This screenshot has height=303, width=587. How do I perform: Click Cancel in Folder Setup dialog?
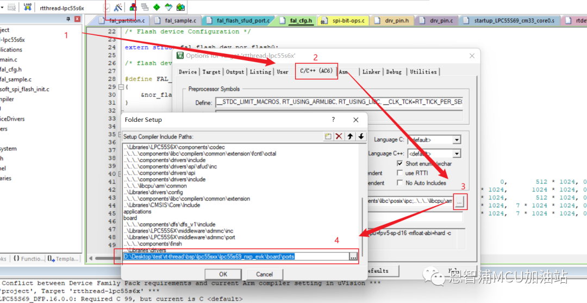[264, 274]
